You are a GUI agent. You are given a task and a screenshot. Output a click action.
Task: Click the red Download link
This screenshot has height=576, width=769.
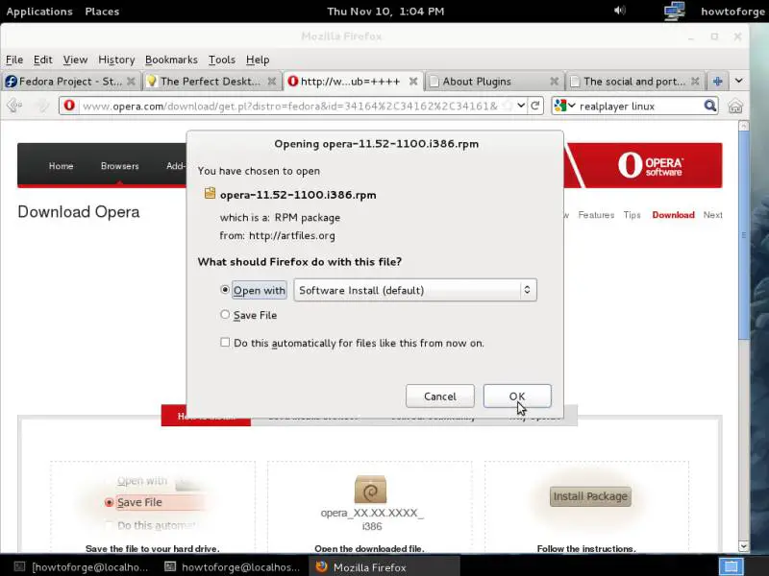tap(673, 214)
